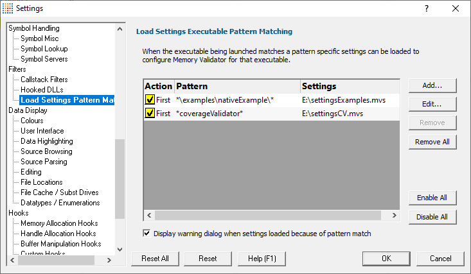Viewport: 471px width, 274px height.
Task: Click right arrow of tree horizontal scrollbar
Action: 109,260
